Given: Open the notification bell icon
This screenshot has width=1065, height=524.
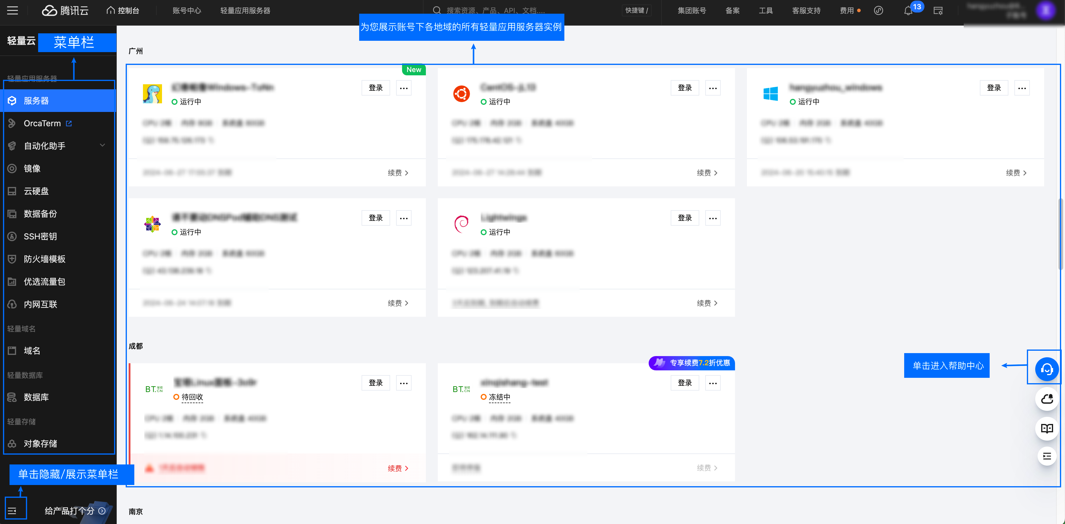Looking at the screenshot, I should click(x=908, y=11).
